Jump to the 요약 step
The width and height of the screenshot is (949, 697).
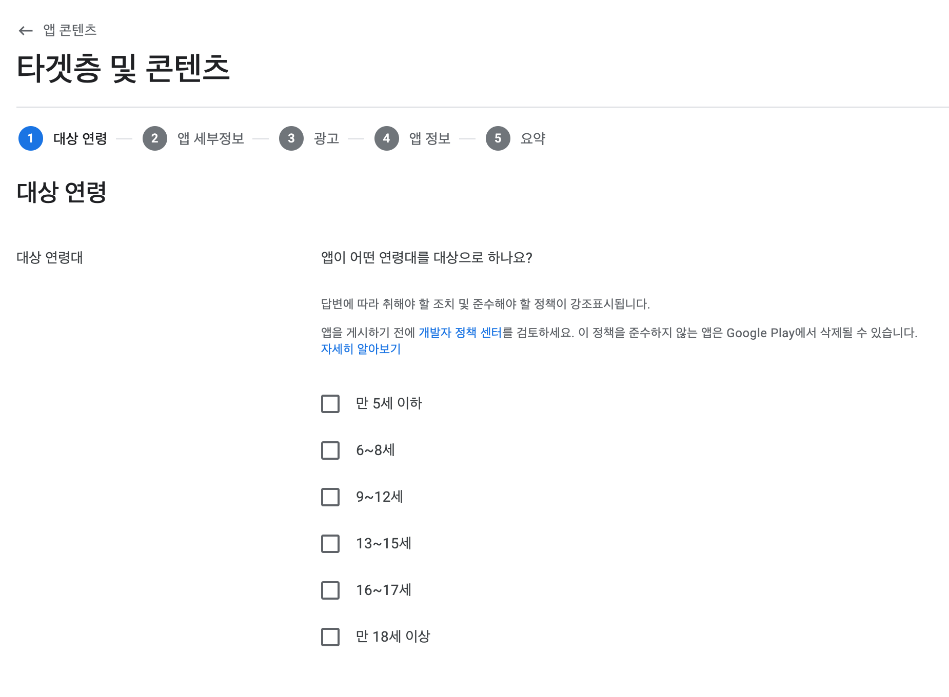tap(533, 138)
